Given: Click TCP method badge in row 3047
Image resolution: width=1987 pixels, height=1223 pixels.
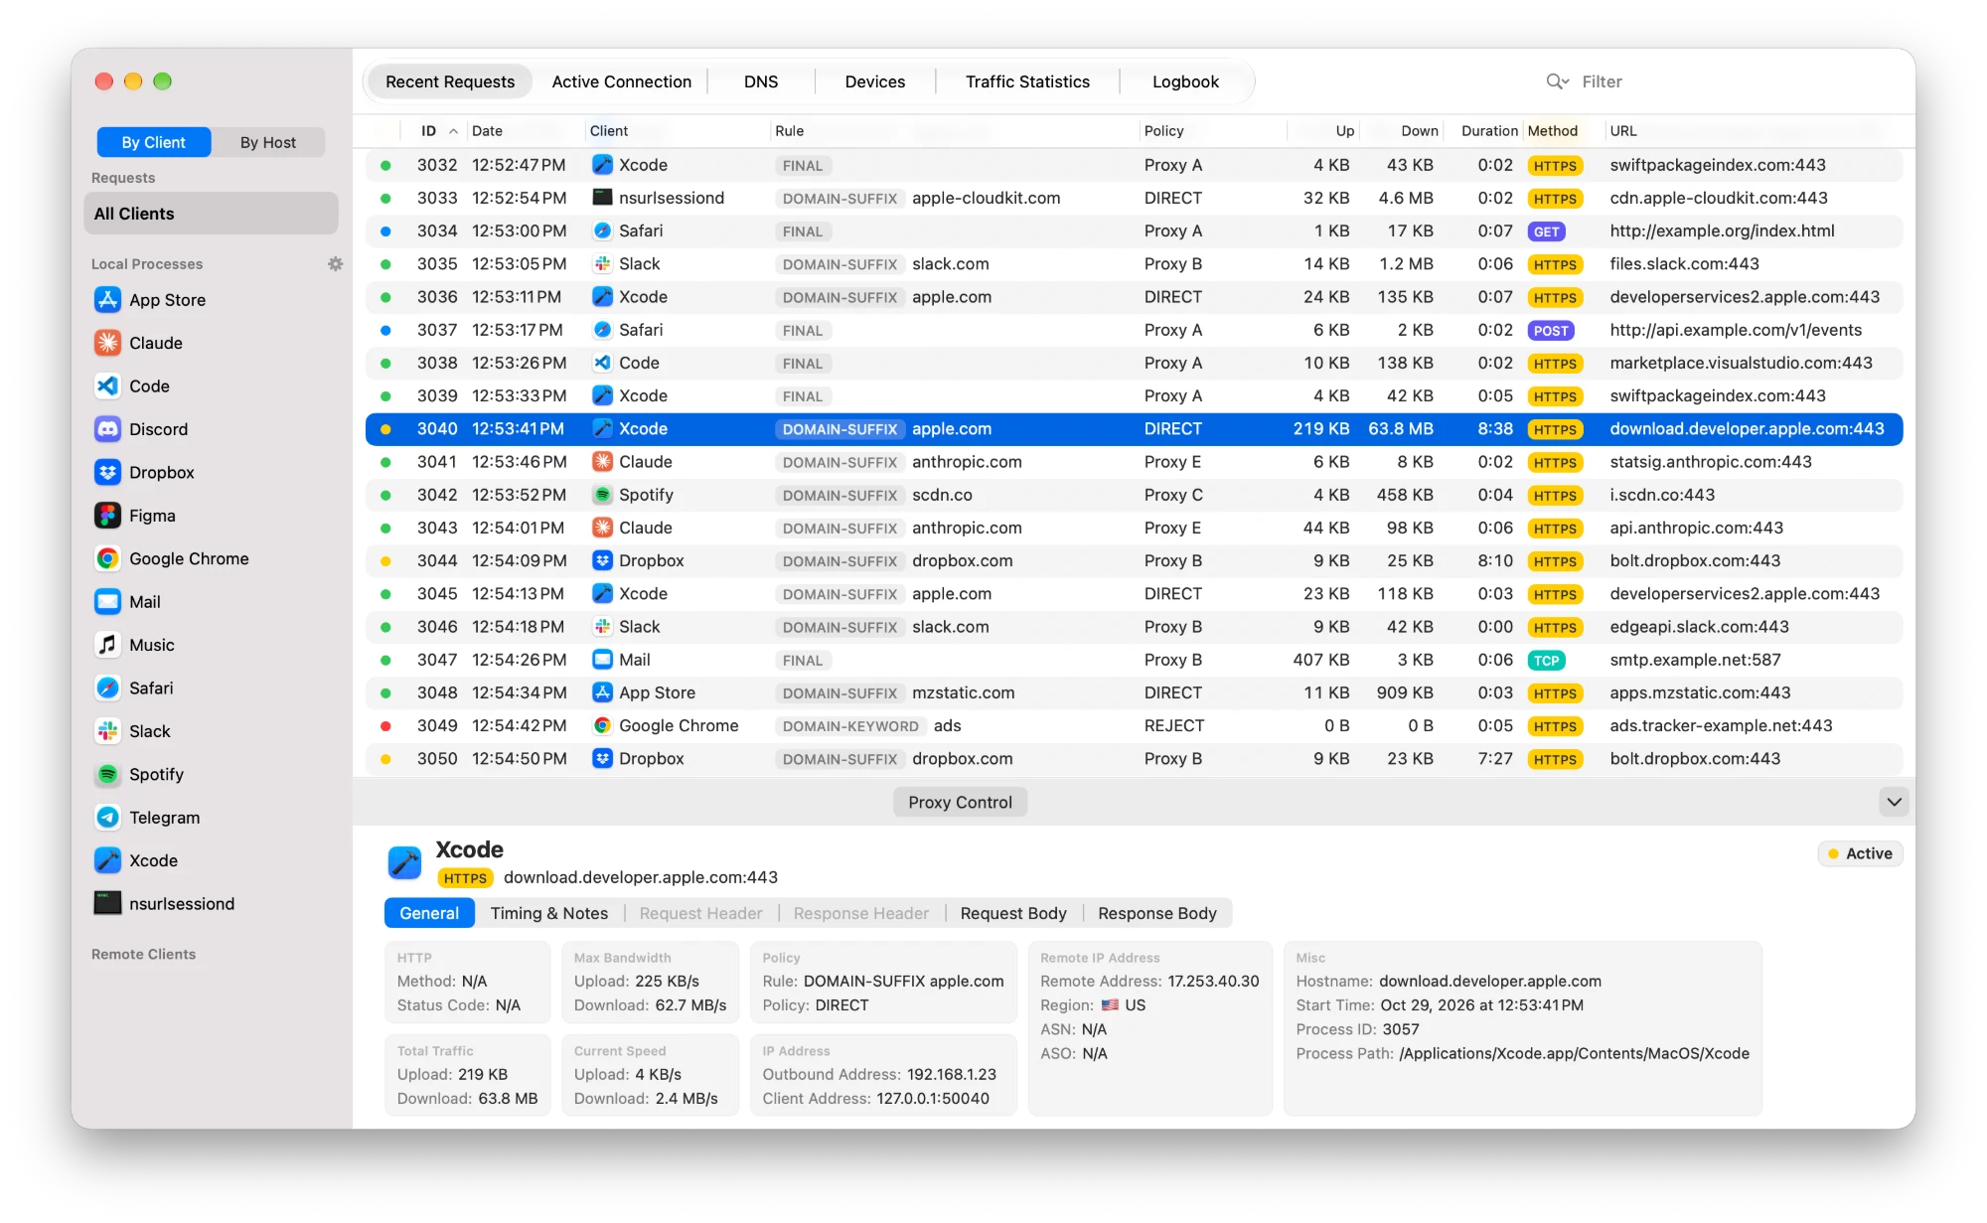Looking at the screenshot, I should (1546, 661).
